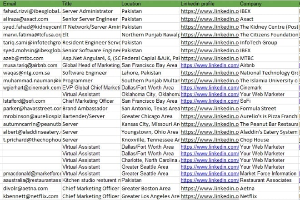Image resolution: width=300 pixels, height=200 pixels.
Task: Select the Company column header
Action: 269,4
